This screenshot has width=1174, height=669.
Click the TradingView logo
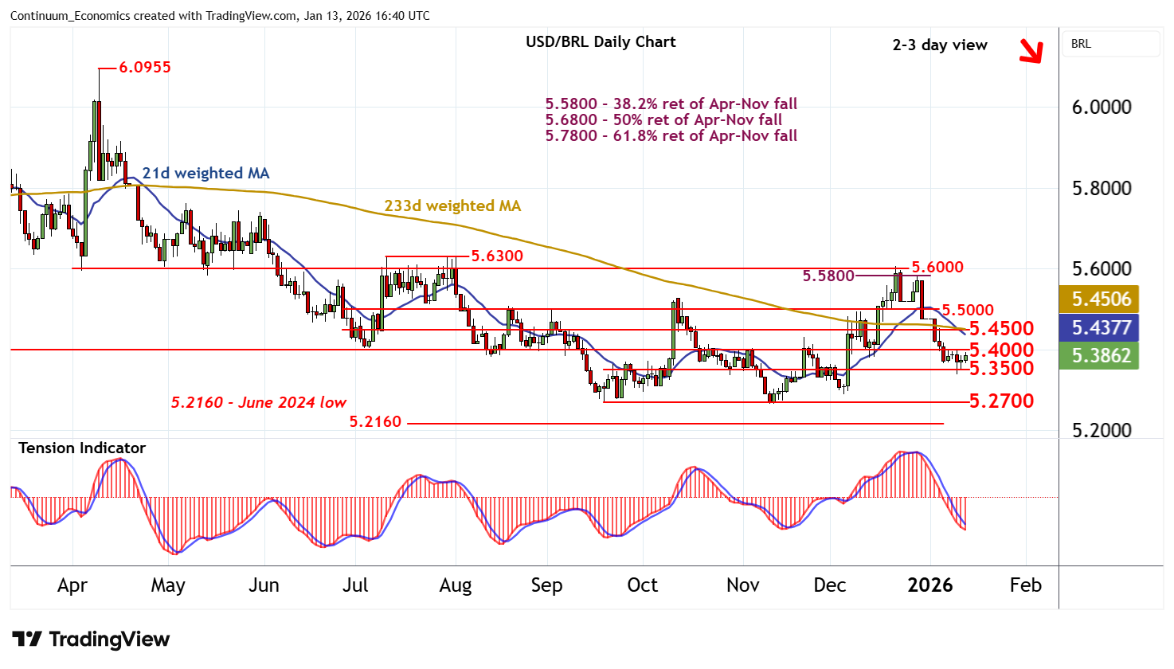tap(91, 640)
